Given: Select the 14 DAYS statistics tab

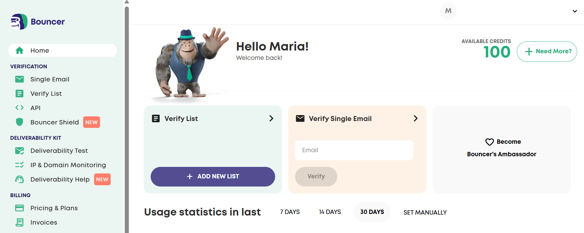Looking at the screenshot, I should [330, 212].
